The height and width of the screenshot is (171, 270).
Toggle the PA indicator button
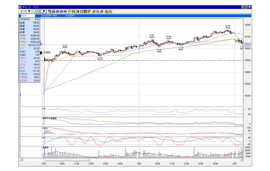(x=65, y=11)
